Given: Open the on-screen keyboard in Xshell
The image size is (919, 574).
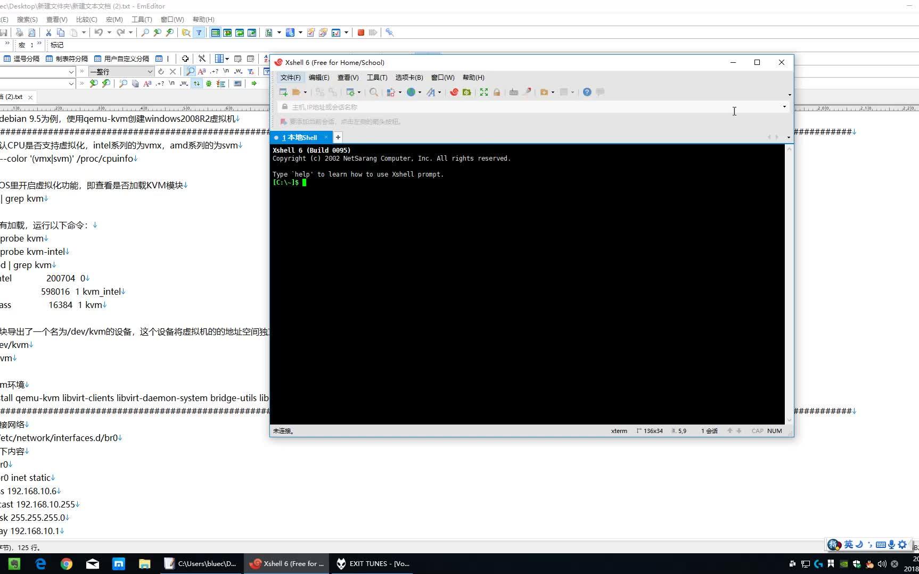Looking at the screenshot, I should (513, 92).
